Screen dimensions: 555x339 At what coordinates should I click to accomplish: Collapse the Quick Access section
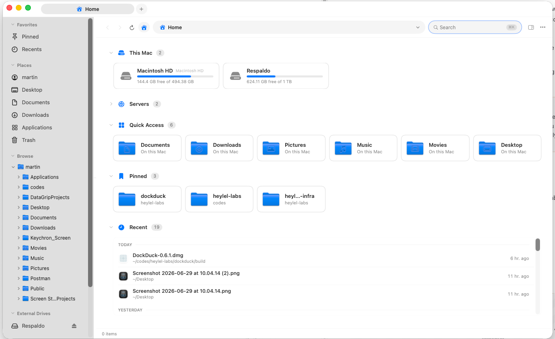111,125
